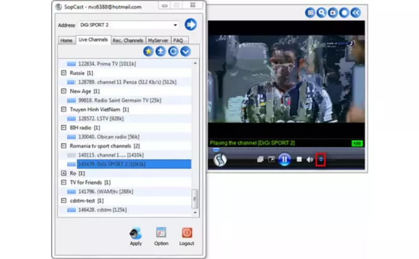Image resolution: width=419 pixels, height=259 pixels.
Task: Open the Rec. Channels tab
Action: (127, 40)
